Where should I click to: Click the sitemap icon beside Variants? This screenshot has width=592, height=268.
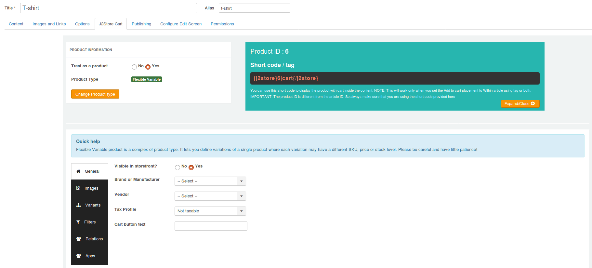79,205
